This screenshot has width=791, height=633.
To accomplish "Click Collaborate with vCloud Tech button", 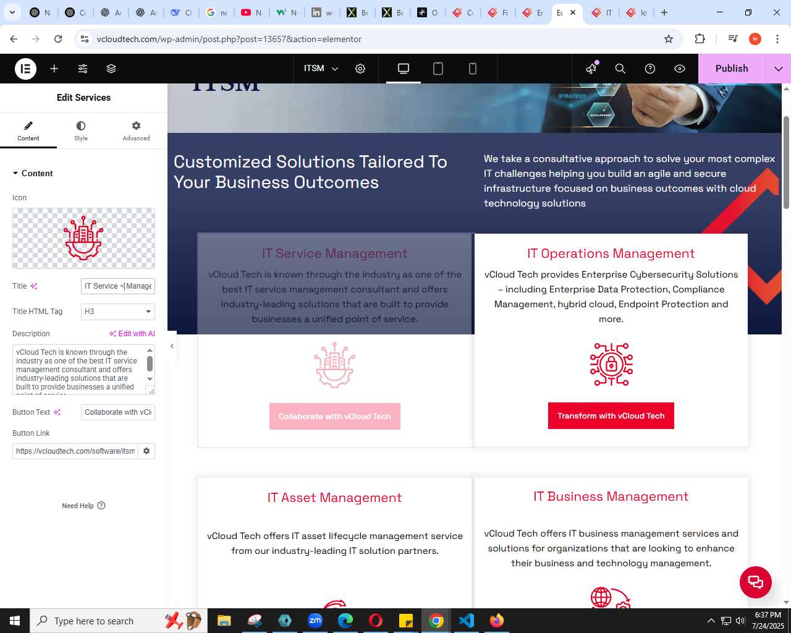I will 335,416.
